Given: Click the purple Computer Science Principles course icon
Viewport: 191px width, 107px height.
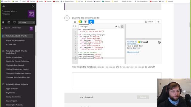Looking at the screenshot, I should (x=31, y=14).
